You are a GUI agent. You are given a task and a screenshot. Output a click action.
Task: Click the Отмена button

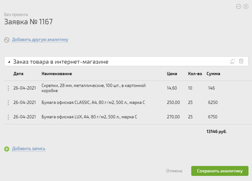174,171
